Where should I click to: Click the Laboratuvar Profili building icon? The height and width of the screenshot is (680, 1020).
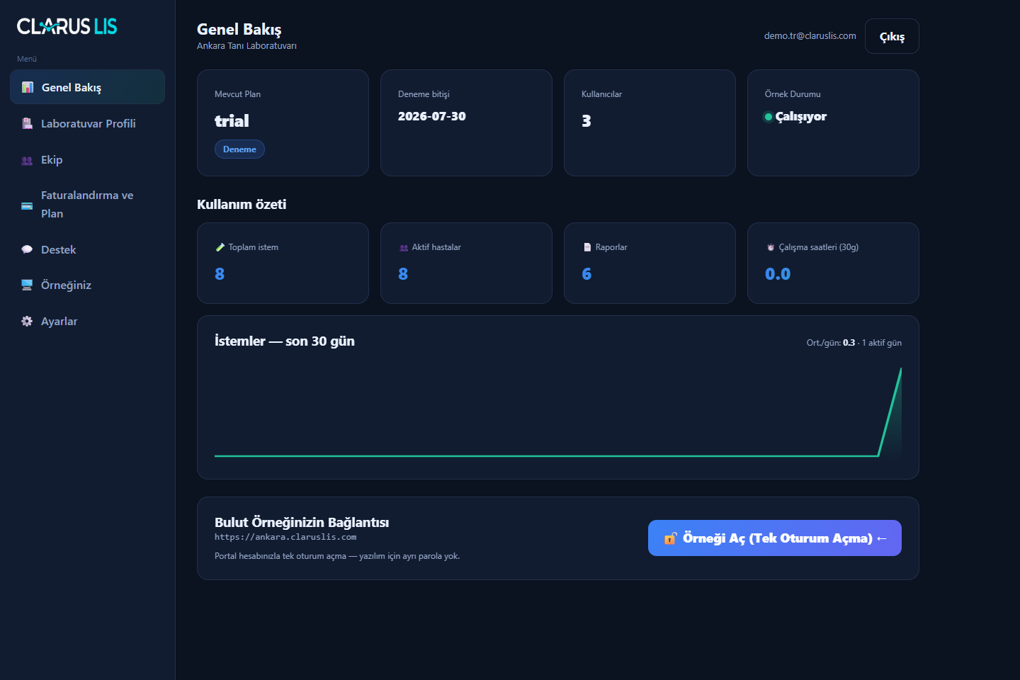pos(27,123)
